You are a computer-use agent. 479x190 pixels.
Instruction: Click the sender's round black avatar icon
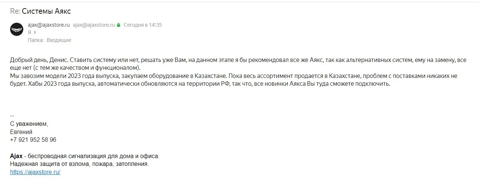[17, 29]
